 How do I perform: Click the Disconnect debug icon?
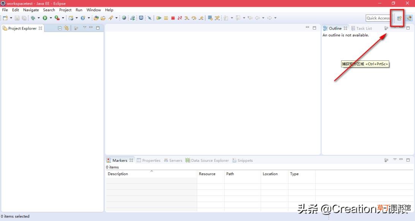[x=180, y=18]
